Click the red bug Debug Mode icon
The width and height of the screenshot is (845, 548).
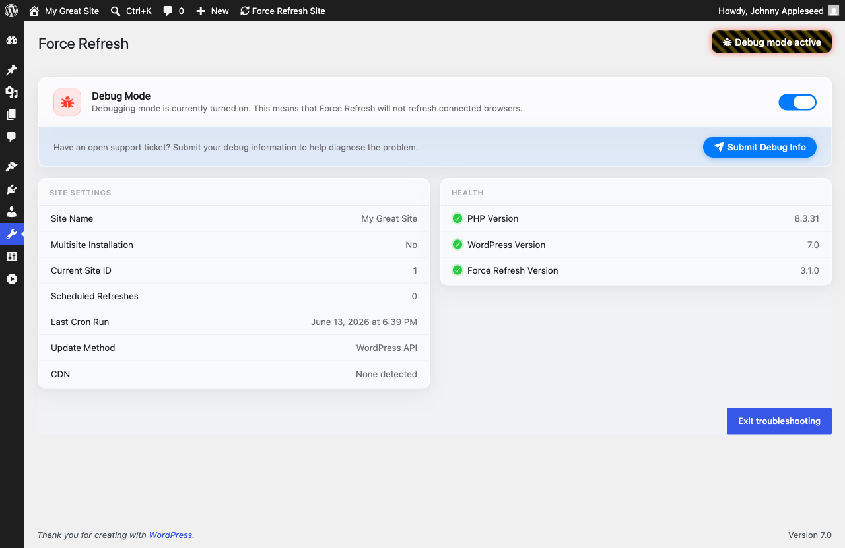point(67,102)
